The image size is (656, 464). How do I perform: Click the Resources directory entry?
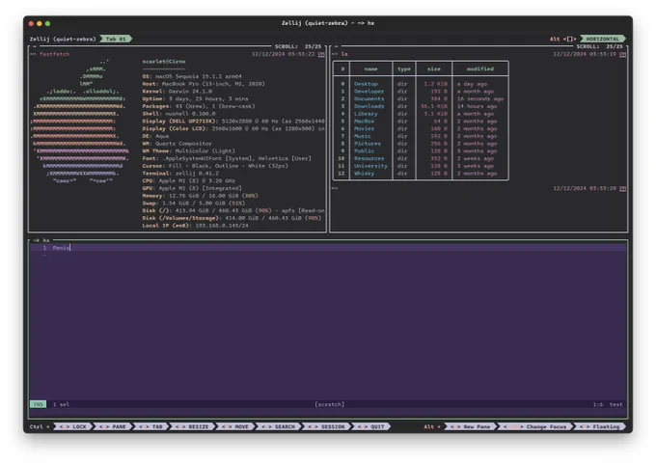pos(369,158)
